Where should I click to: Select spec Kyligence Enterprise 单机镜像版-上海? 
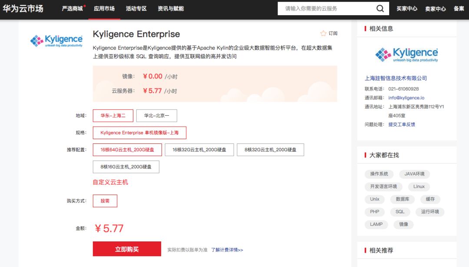click(x=139, y=133)
